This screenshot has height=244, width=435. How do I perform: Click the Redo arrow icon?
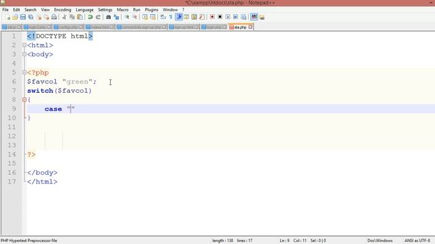(98, 17)
